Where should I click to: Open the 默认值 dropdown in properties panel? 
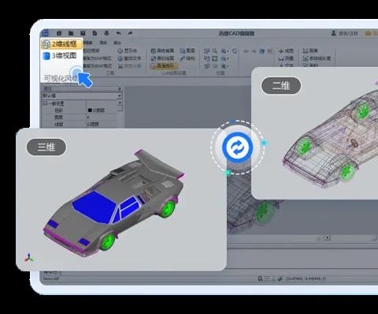point(82,95)
